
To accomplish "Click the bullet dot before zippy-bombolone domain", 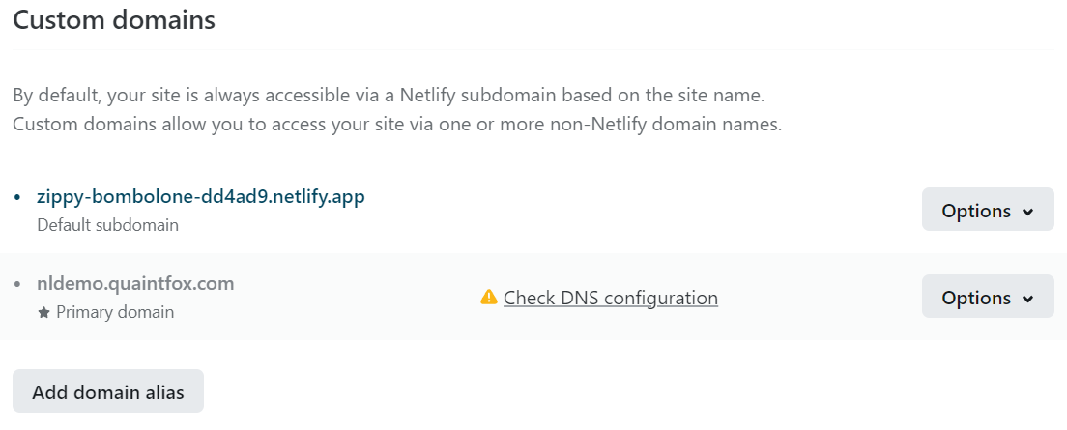I will click(17, 197).
